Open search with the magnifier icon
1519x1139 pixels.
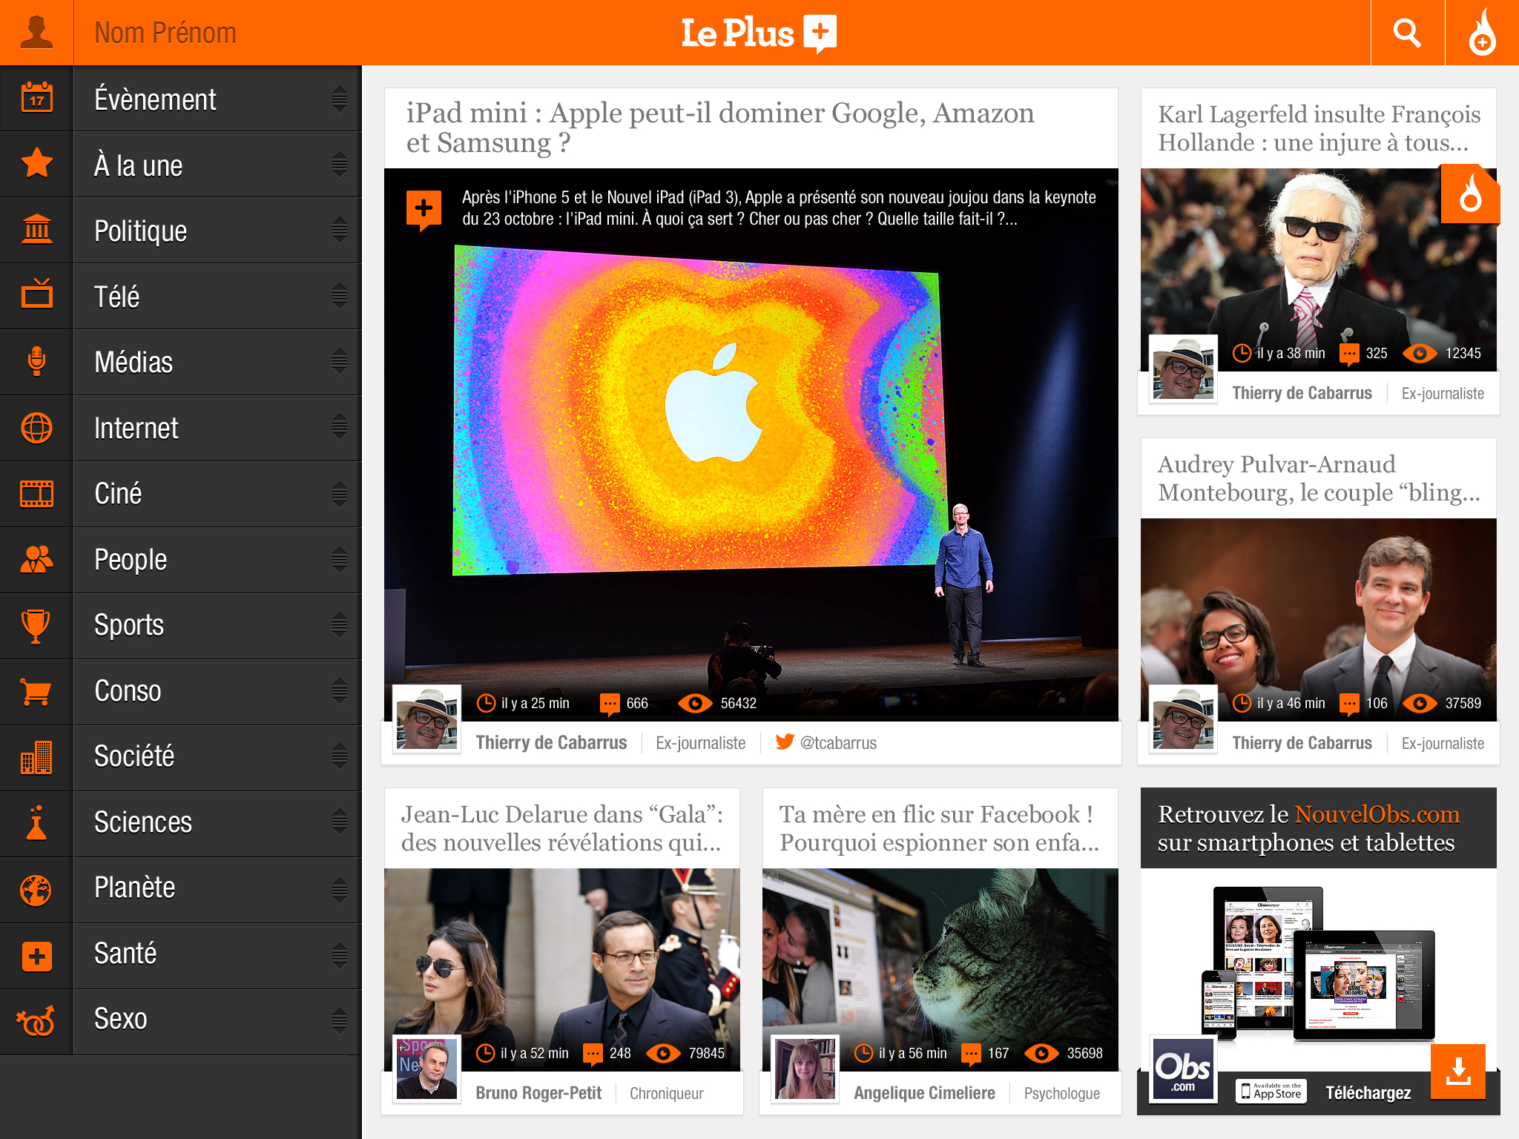click(x=1407, y=33)
